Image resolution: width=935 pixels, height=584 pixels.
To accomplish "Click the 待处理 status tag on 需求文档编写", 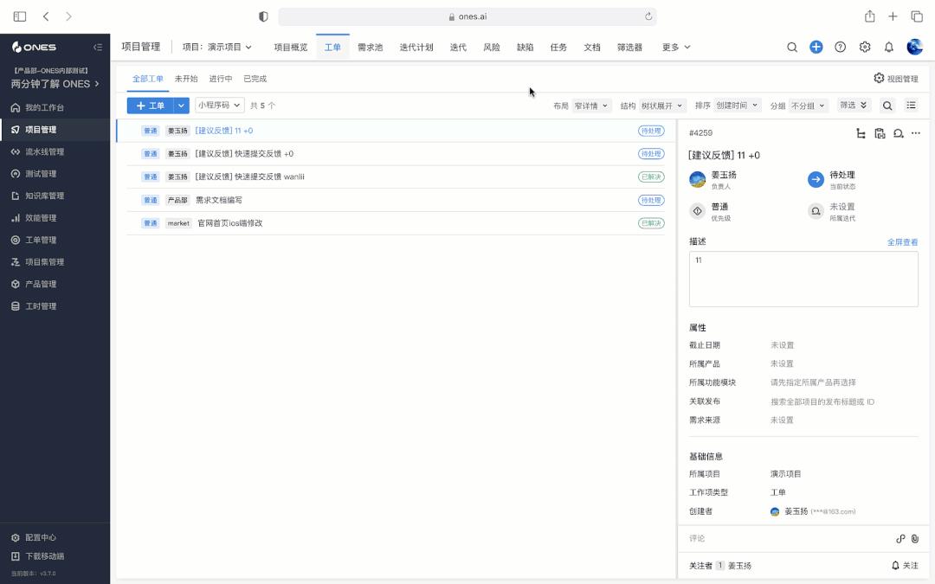I will coord(650,200).
